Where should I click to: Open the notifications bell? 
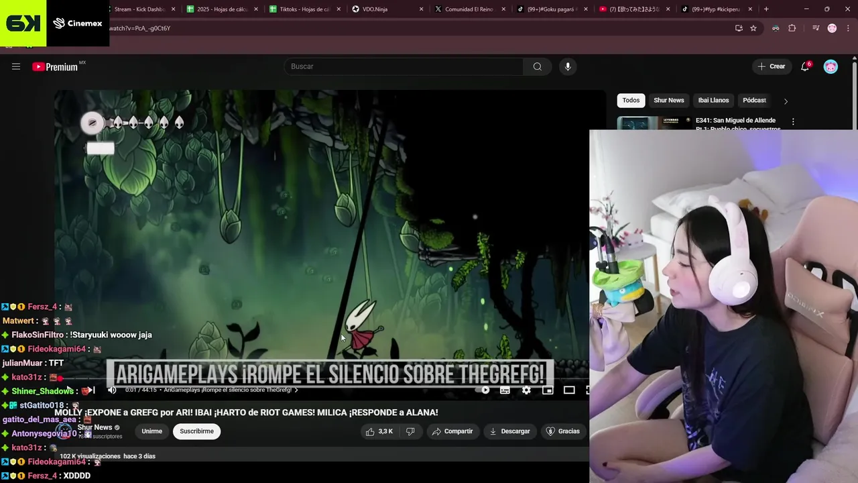click(x=805, y=66)
